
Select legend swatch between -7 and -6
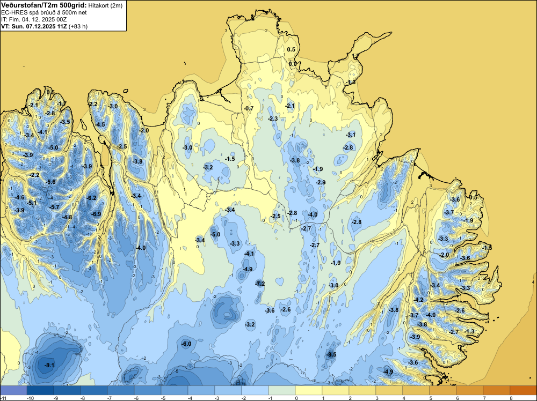[x=120, y=390]
